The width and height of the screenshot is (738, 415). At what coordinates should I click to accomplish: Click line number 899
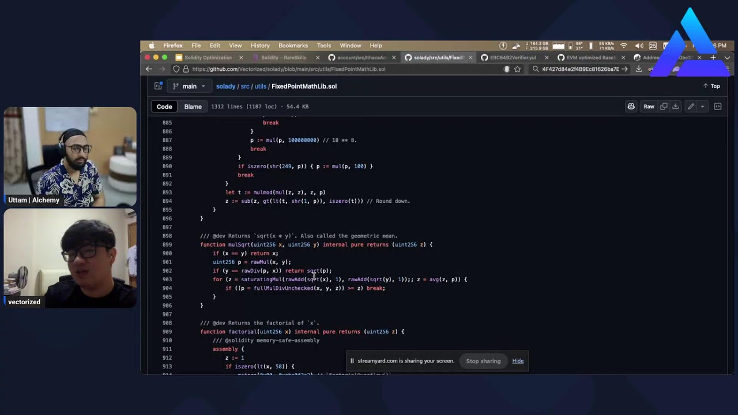pyautogui.click(x=167, y=244)
